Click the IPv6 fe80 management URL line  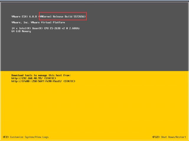[43, 81]
